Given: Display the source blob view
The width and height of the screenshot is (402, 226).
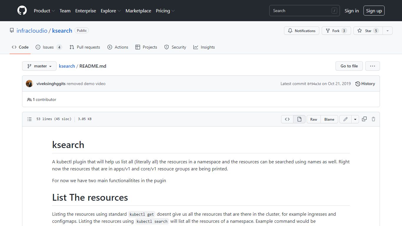Looking at the screenshot, I should tap(287, 119).
